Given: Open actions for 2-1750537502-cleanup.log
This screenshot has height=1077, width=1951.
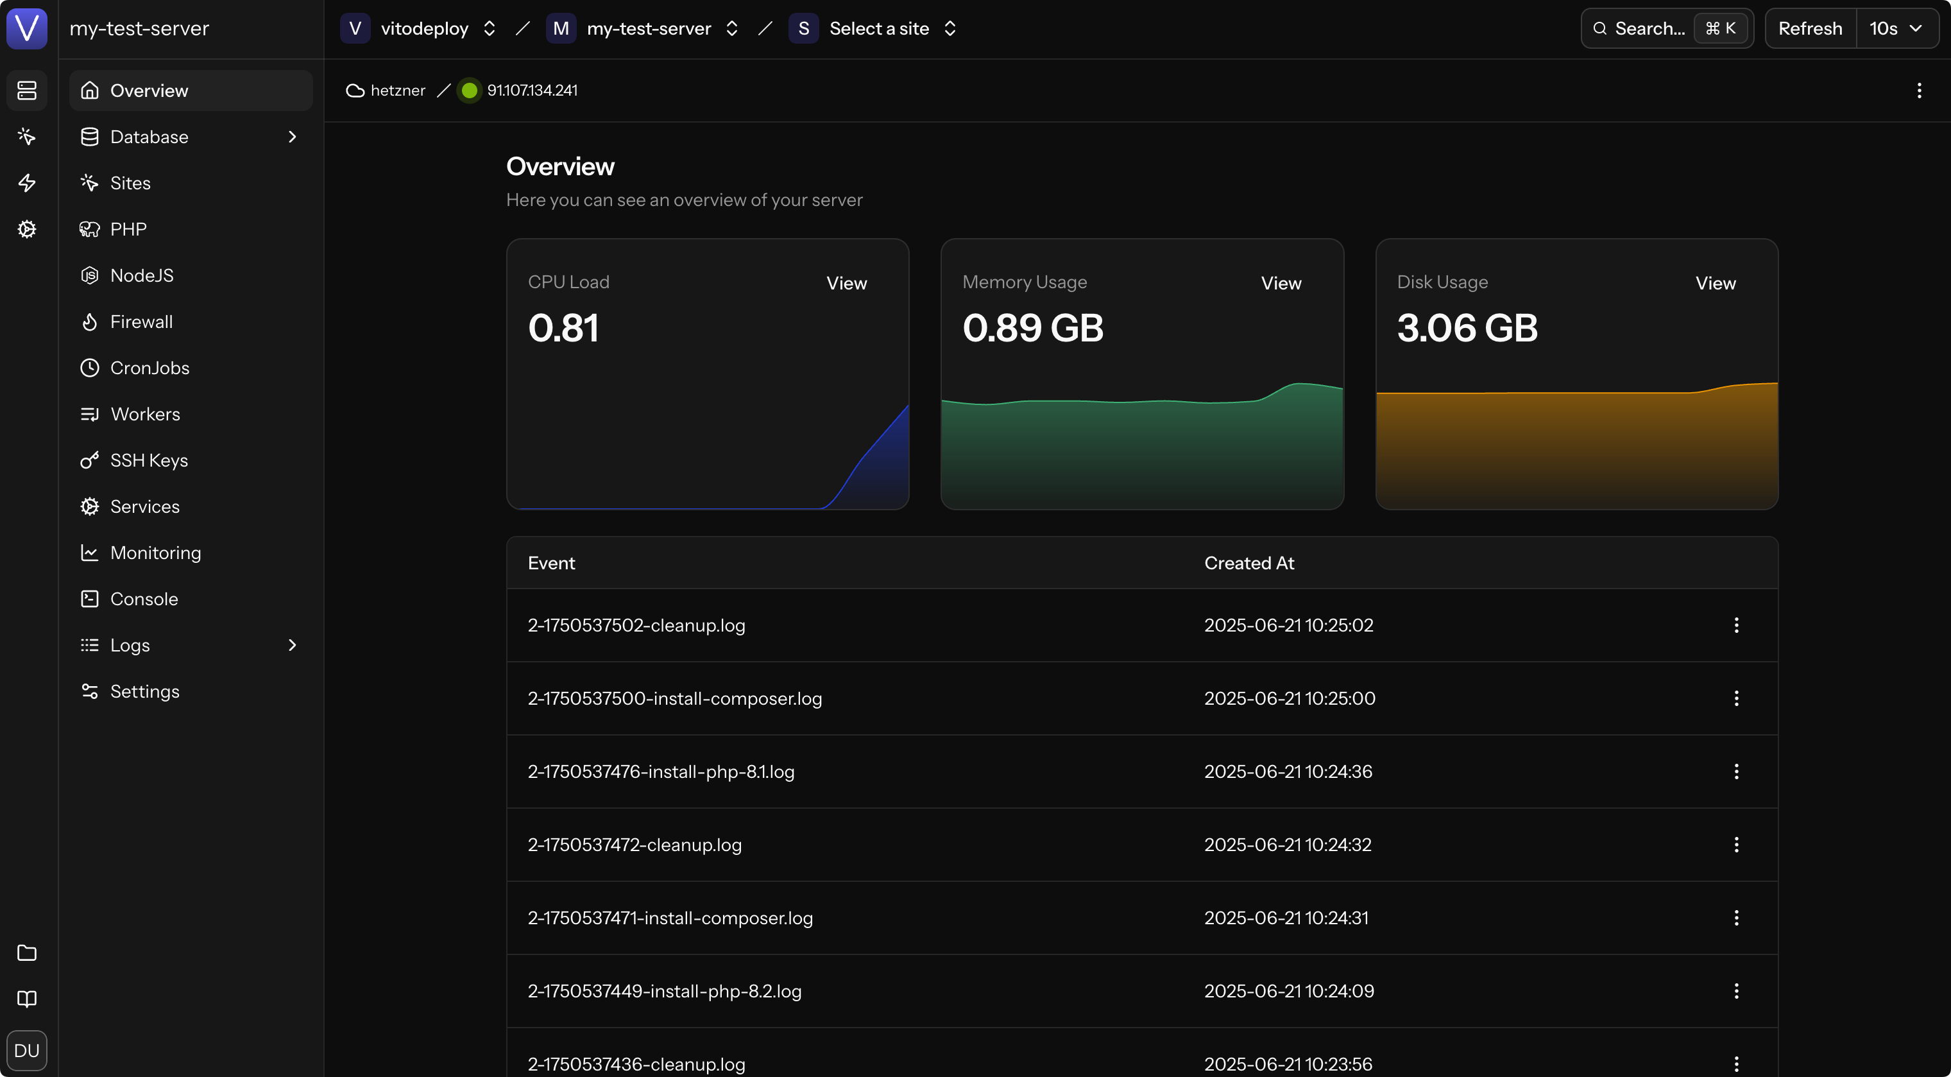Looking at the screenshot, I should click(x=1737, y=625).
